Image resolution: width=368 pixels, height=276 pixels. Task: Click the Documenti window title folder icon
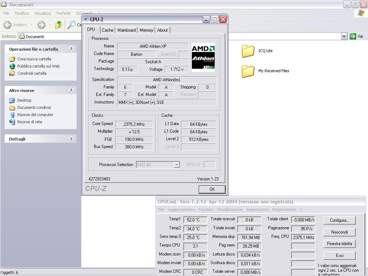tap(3, 4)
